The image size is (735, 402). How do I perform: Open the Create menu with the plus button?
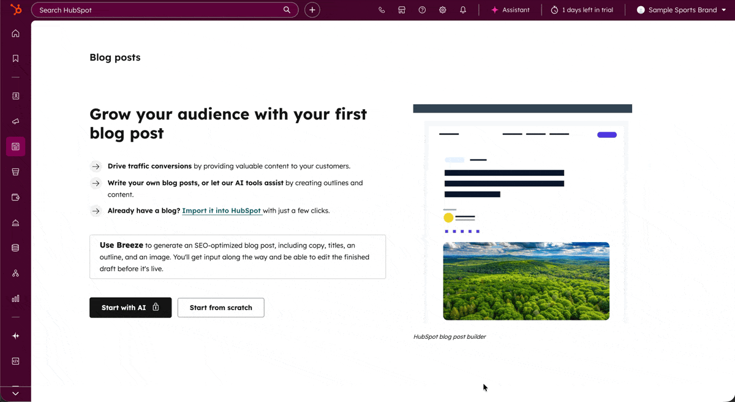[x=312, y=10]
